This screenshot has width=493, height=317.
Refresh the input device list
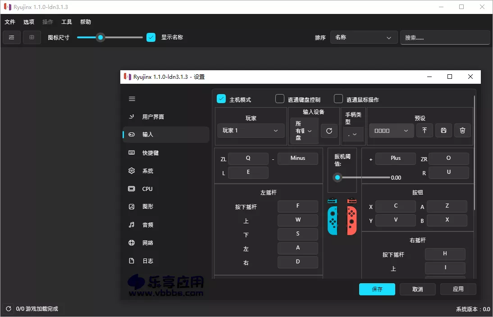coord(329,131)
